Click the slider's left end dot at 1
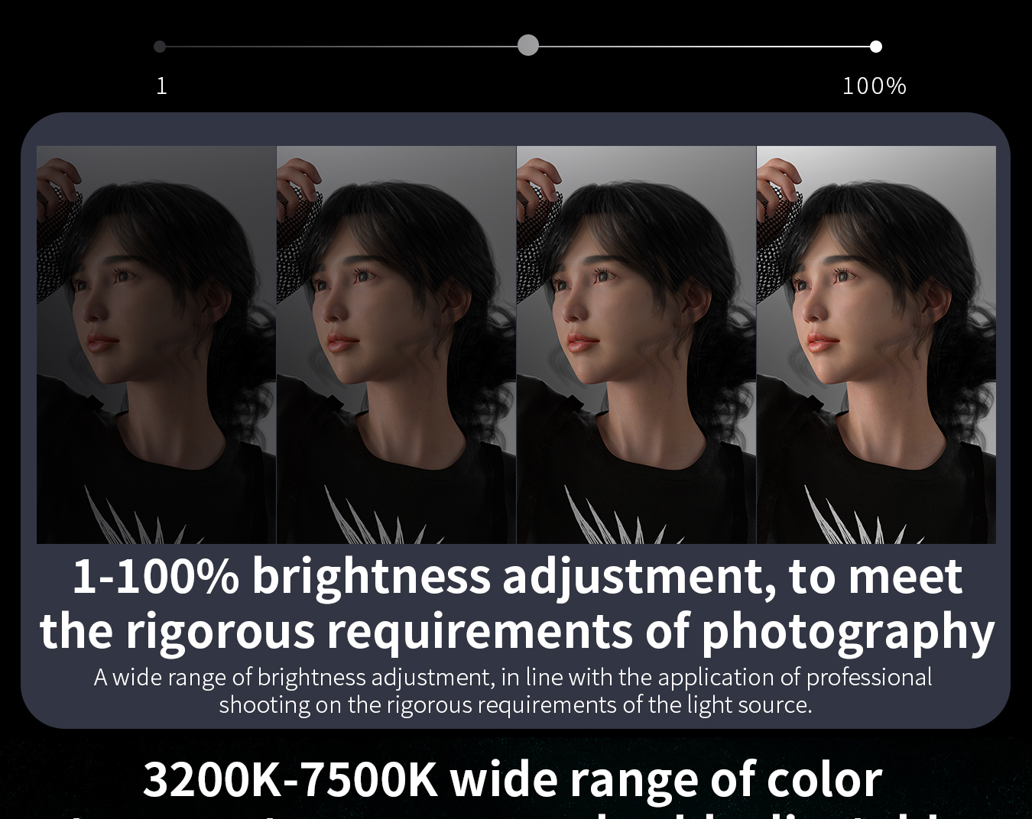The width and height of the screenshot is (1032, 819). click(x=160, y=47)
